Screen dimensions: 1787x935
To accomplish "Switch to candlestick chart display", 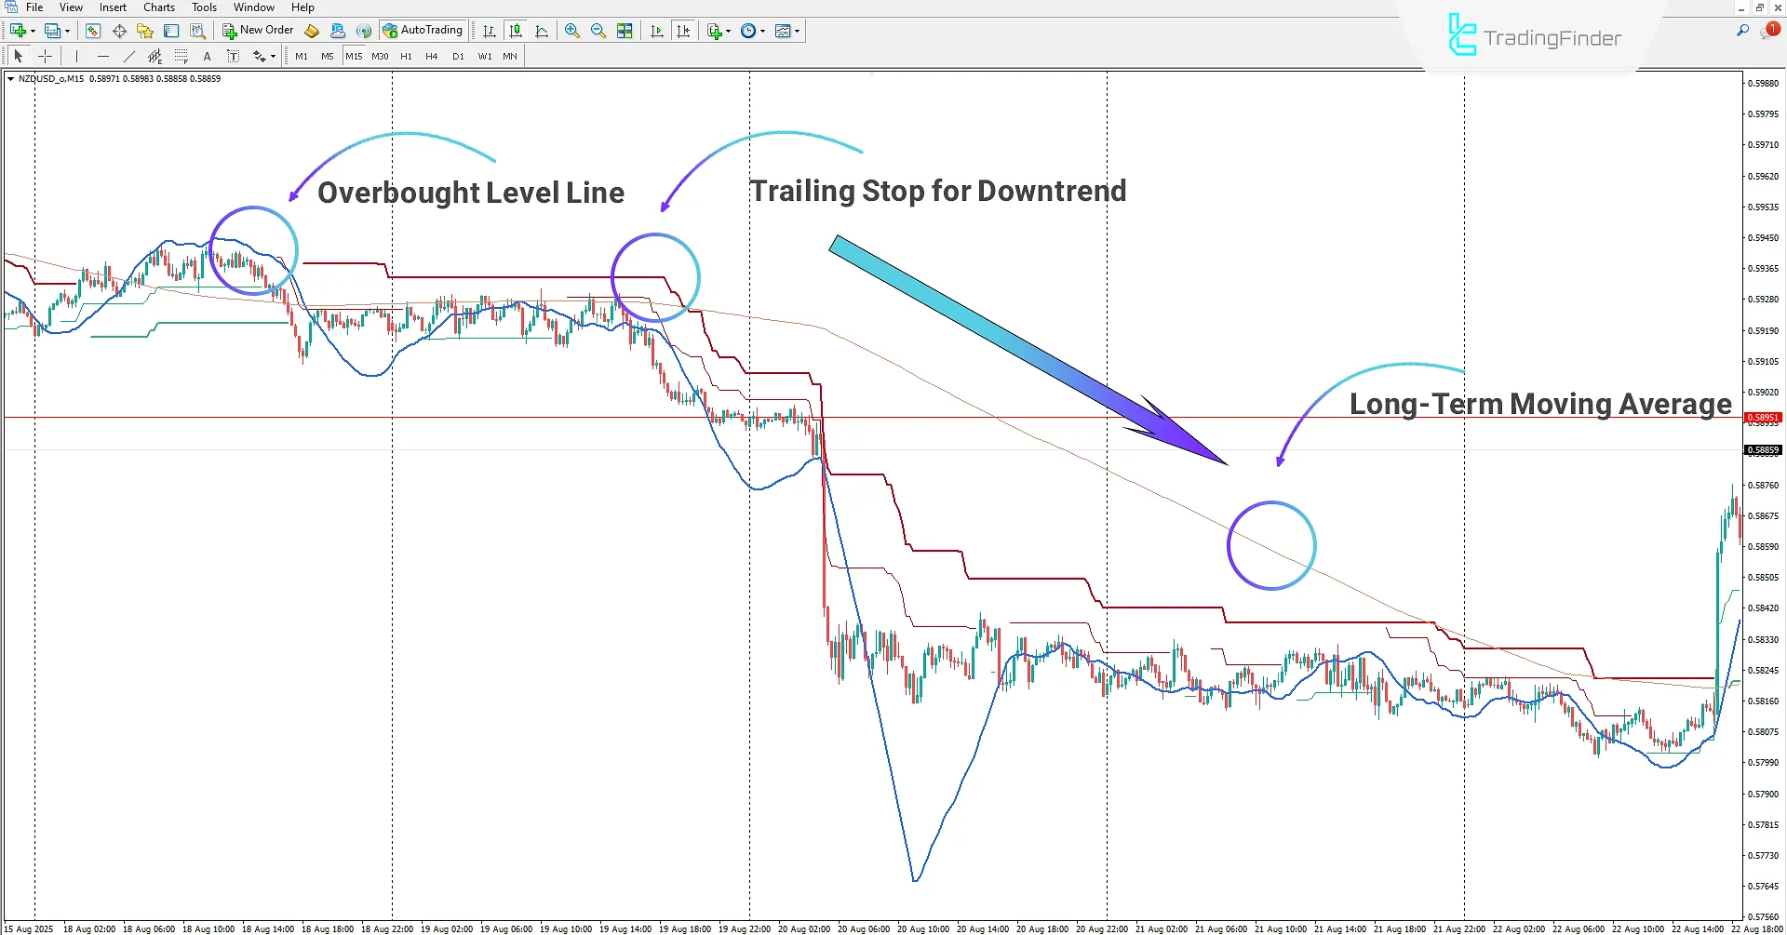I will click(x=516, y=30).
